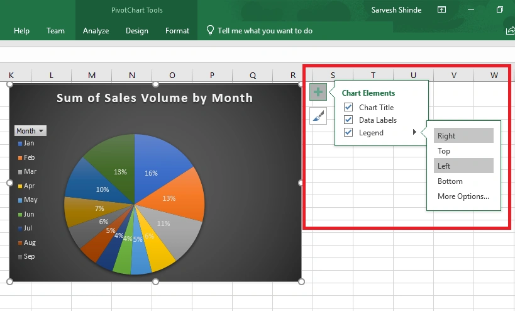Image resolution: width=515 pixels, height=311 pixels.
Task: Open More Options for legend
Action: (463, 196)
